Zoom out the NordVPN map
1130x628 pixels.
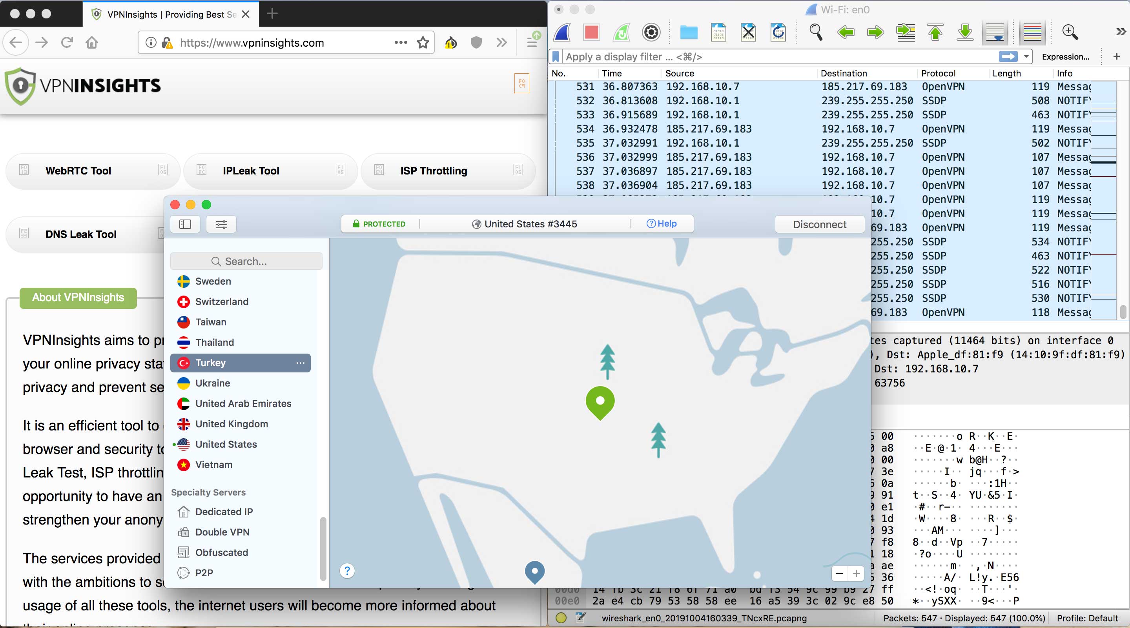839,573
